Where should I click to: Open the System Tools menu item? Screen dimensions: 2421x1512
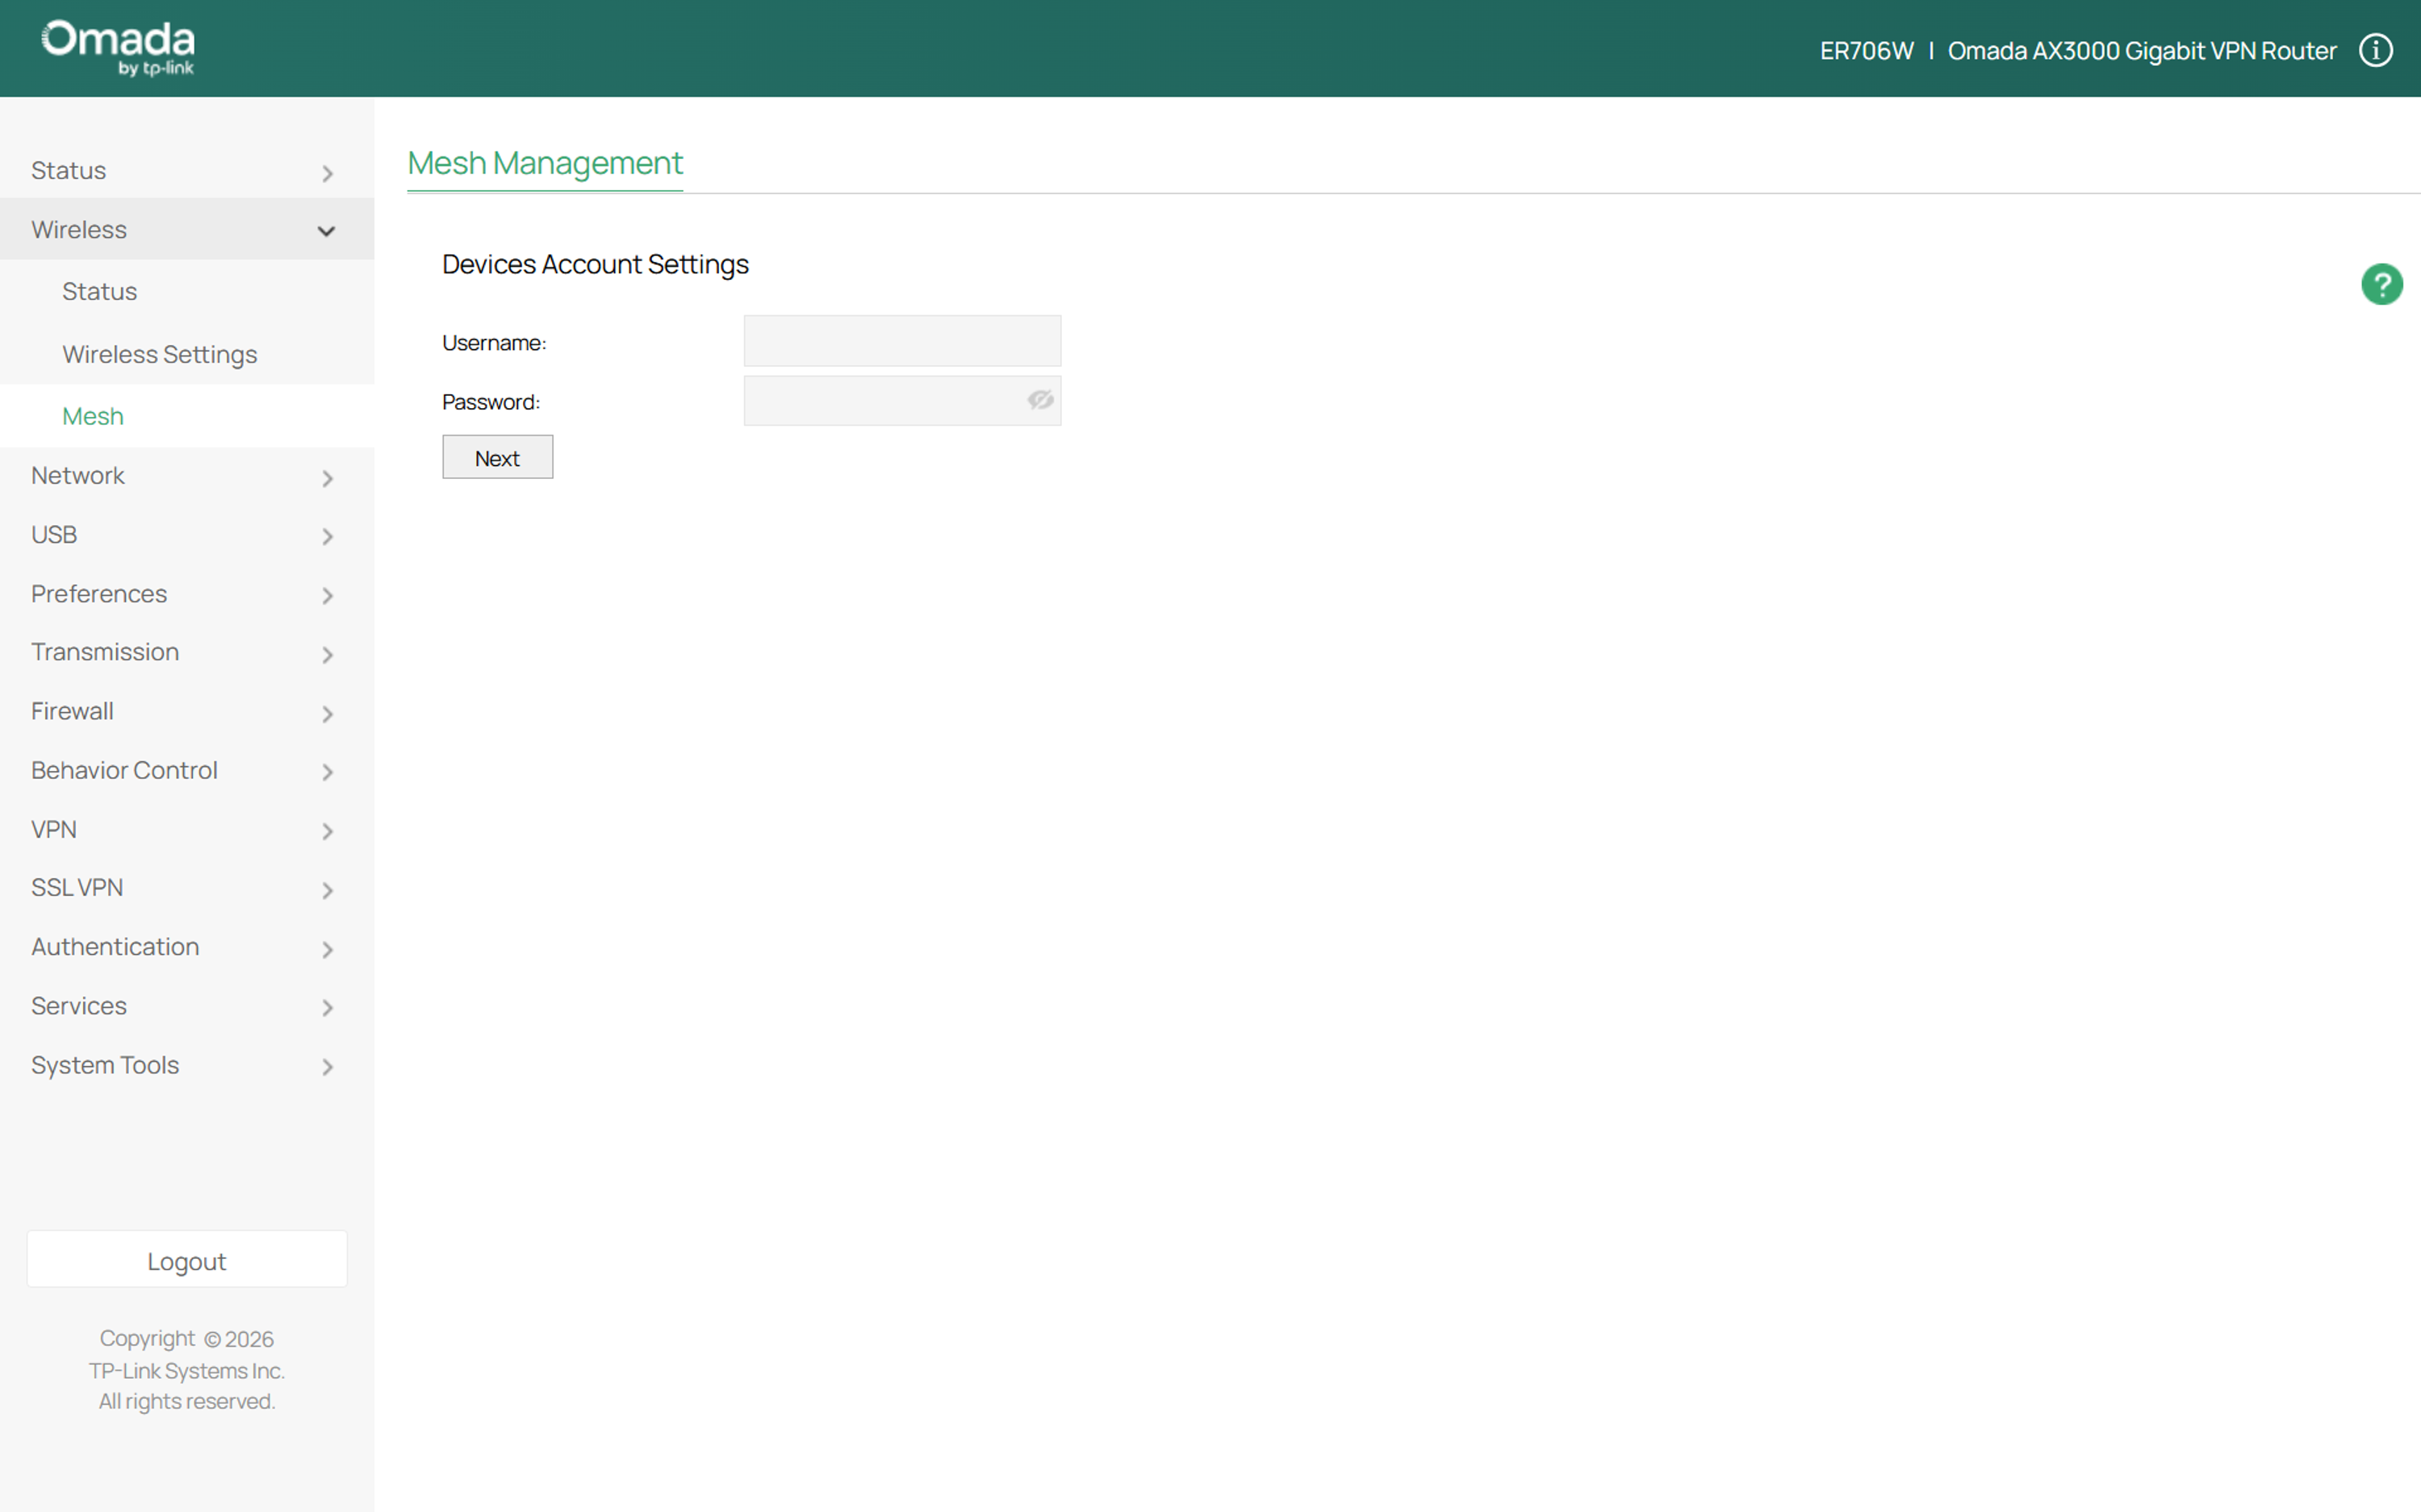(187, 1064)
